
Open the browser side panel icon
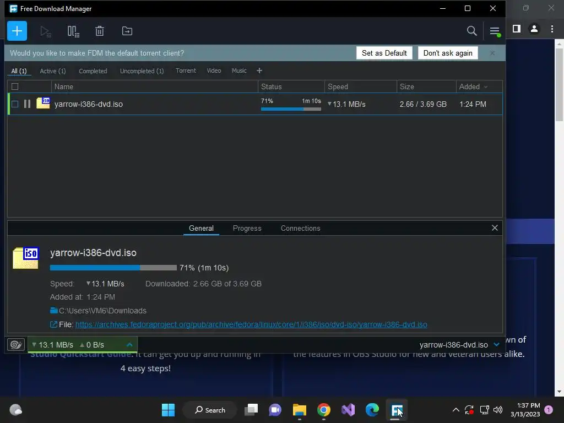pos(517,29)
